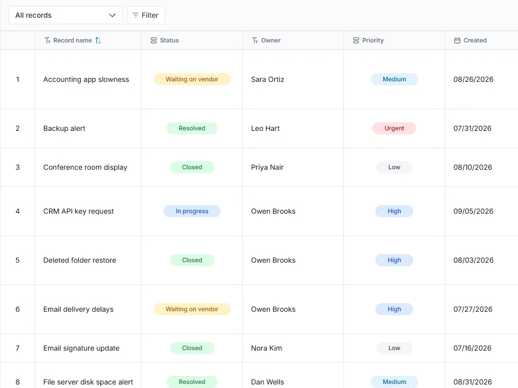Click Resolved status badge for Backup alert
The width and height of the screenshot is (518, 388).
click(x=192, y=128)
